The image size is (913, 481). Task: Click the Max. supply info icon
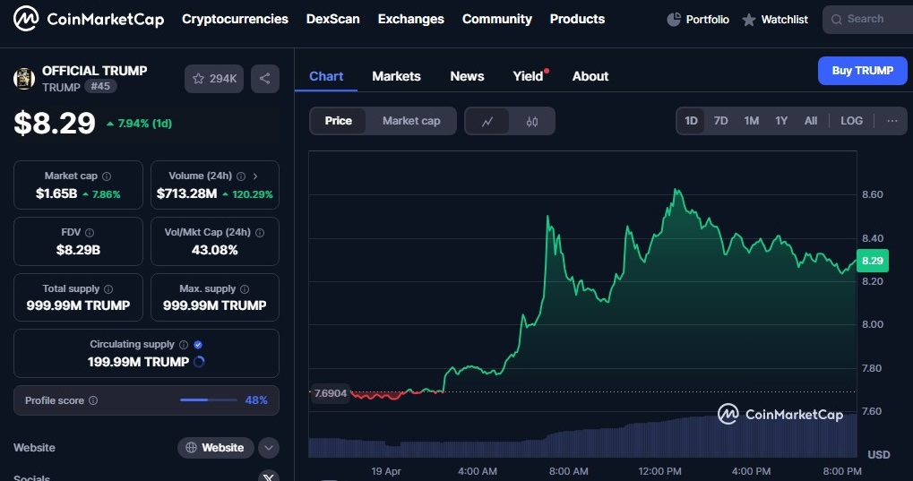pyautogui.click(x=245, y=289)
